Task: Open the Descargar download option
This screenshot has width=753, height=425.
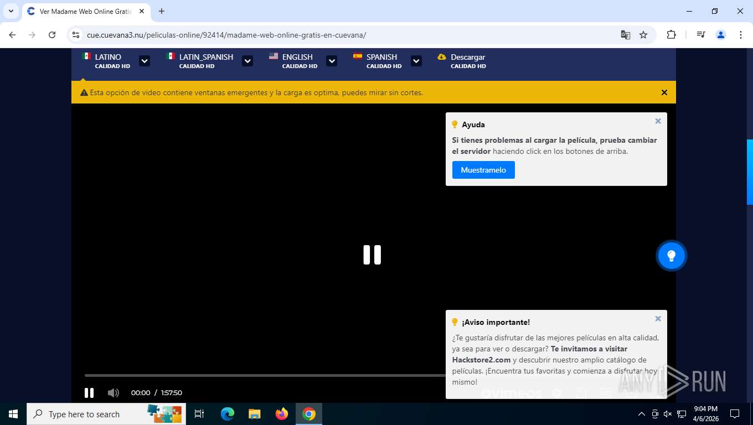Action: (x=468, y=61)
